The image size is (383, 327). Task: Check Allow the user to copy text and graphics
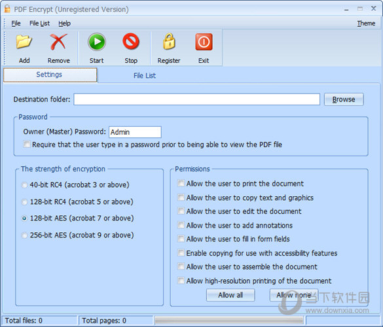[x=181, y=197]
